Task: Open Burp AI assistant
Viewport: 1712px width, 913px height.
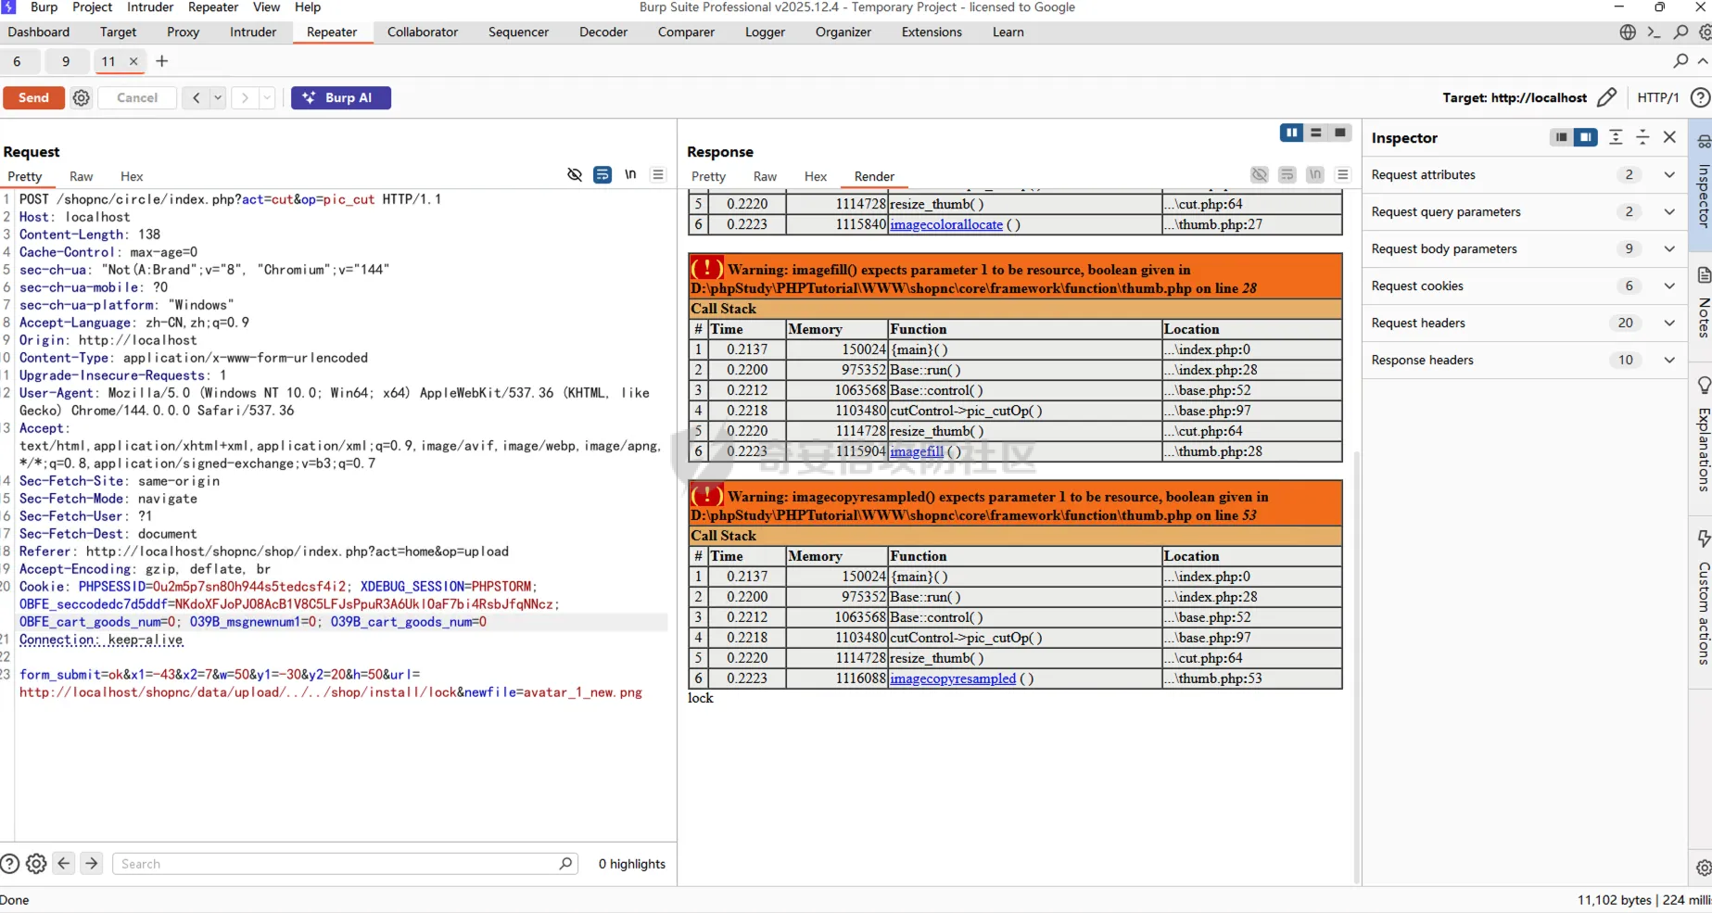Action: 340,98
